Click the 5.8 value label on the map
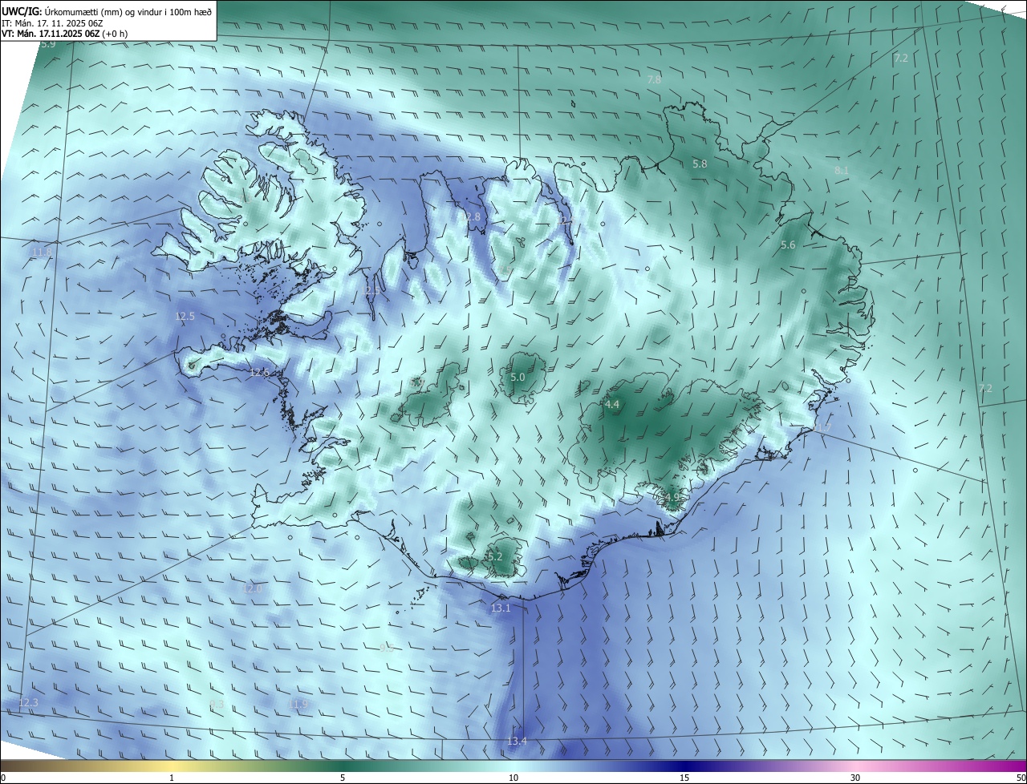The height and width of the screenshot is (784, 1027). click(x=700, y=164)
